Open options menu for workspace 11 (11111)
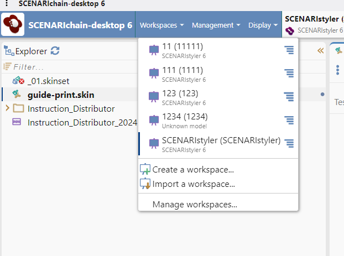 click(x=289, y=50)
